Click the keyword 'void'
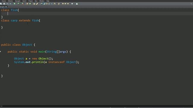Screen dimensions: 193x108 pos(33,52)
